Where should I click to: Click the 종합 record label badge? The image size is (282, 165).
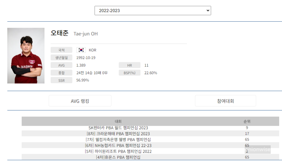pos(61,72)
